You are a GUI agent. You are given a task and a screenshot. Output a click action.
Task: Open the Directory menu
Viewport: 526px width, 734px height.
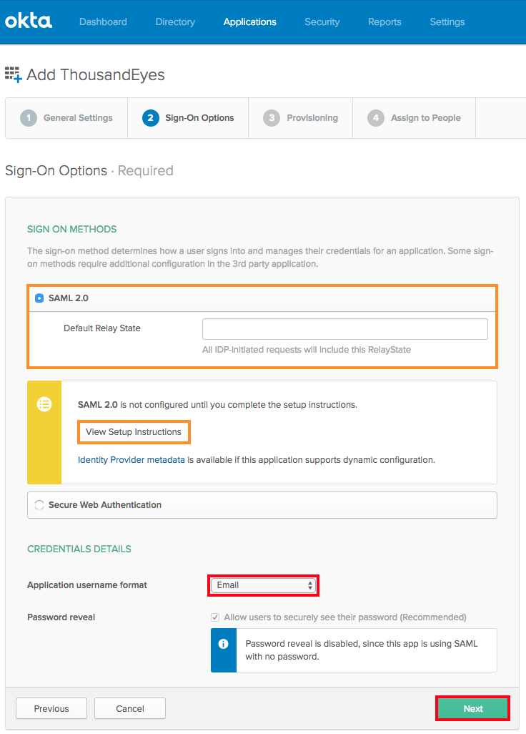(x=175, y=22)
